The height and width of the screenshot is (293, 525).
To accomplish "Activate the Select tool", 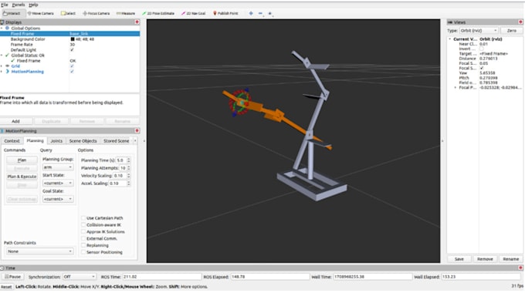I will [68, 13].
